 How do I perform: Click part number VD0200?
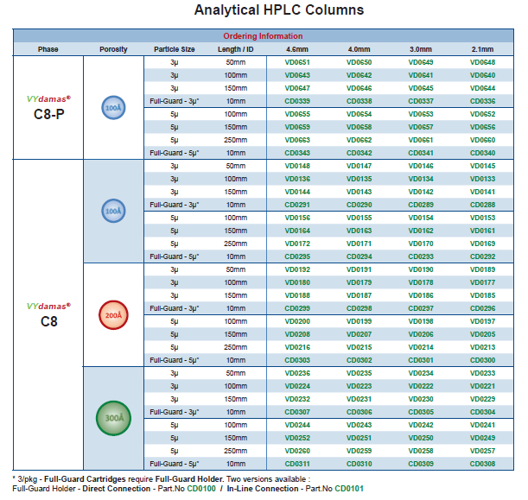pyautogui.click(x=297, y=321)
